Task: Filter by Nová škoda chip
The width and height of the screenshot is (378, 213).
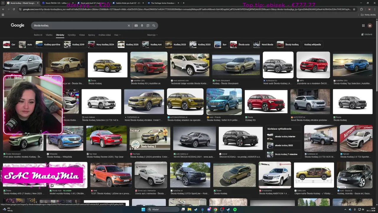Action: [263, 44]
